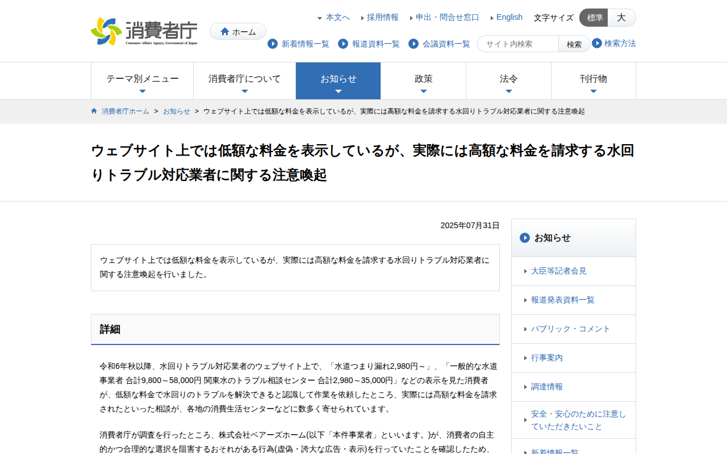Click the bullet arrow beside 安全・安心のために注意

(526, 421)
